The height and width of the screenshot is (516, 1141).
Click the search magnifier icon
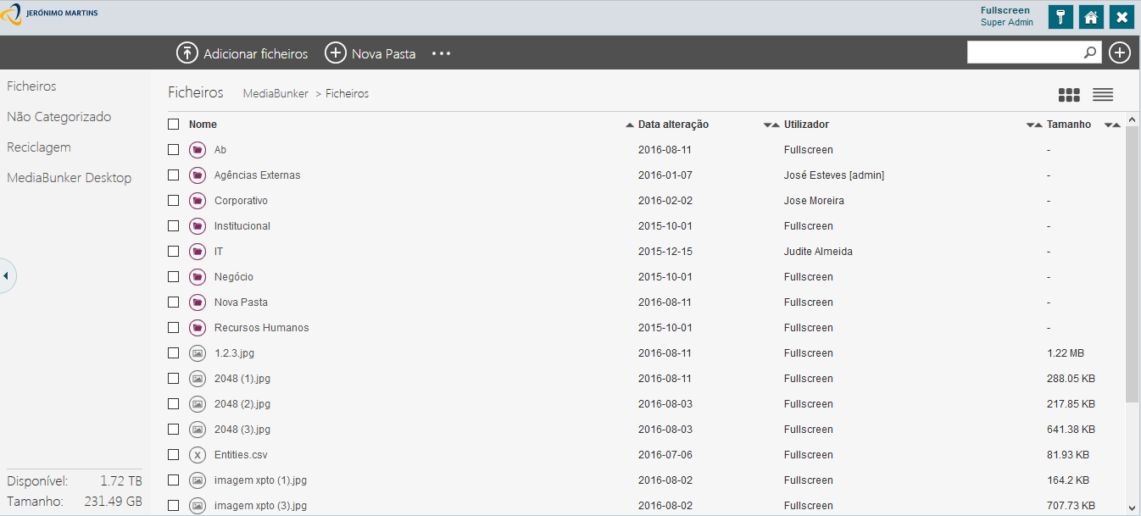[x=1090, y=53]
